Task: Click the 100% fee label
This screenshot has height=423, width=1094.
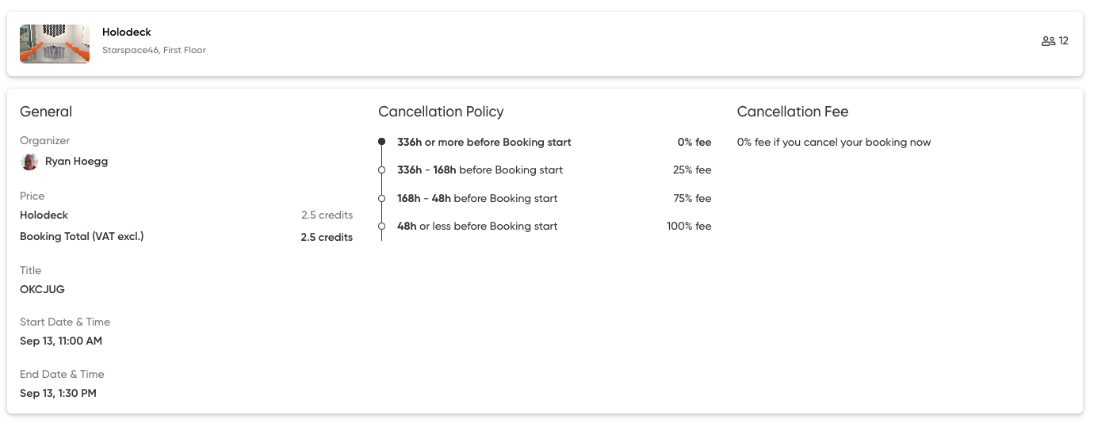Action: click(689, 227)
